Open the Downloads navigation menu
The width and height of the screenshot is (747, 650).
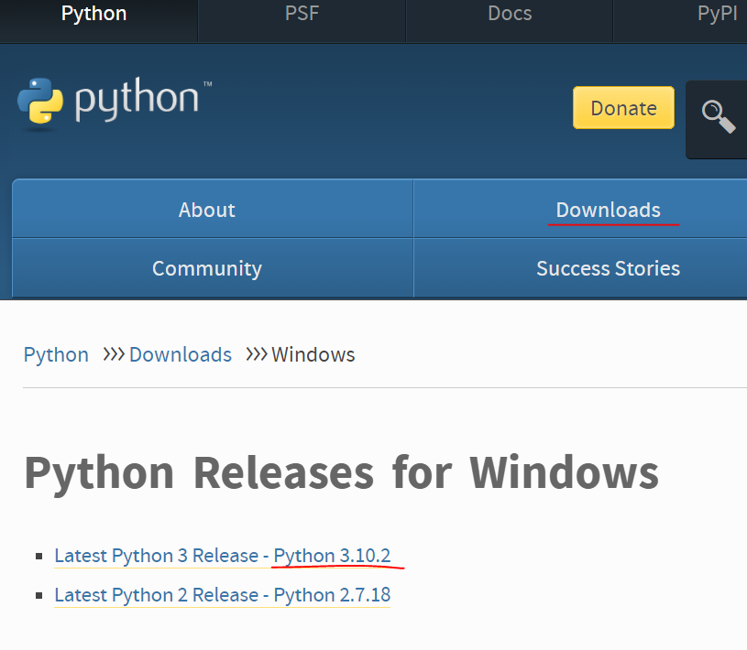[608, 210]
